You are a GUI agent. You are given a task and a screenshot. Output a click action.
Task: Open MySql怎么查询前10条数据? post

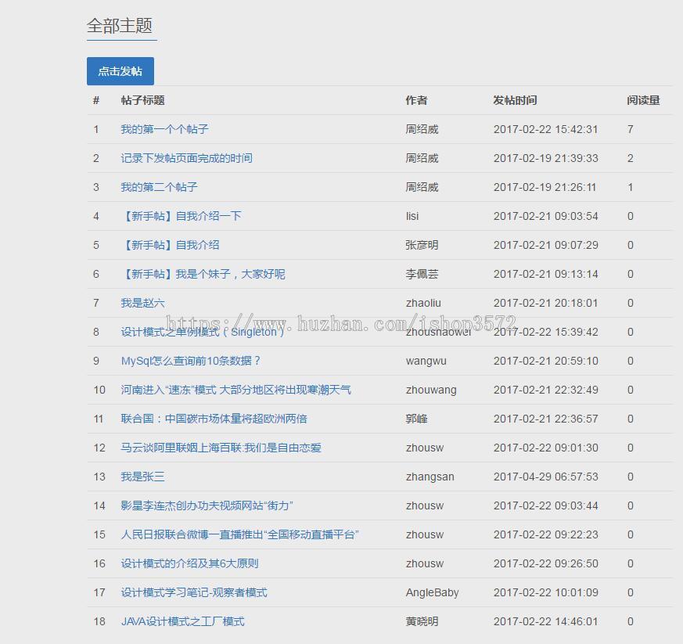(190, 362)
